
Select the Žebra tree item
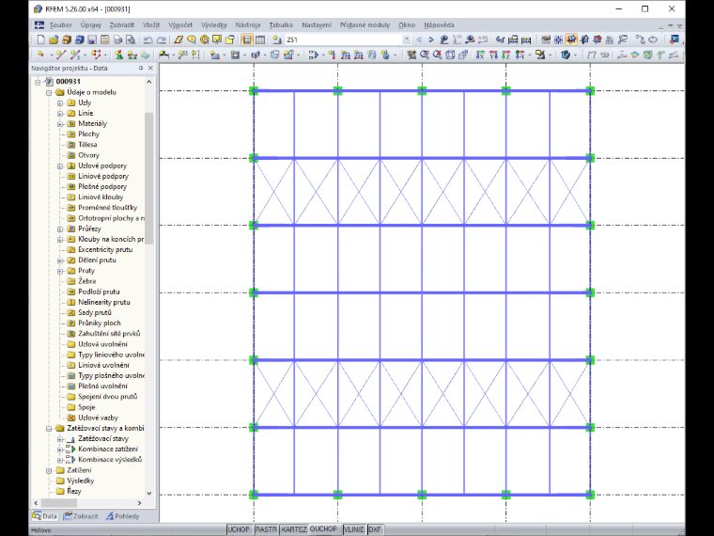click(86, 281)
